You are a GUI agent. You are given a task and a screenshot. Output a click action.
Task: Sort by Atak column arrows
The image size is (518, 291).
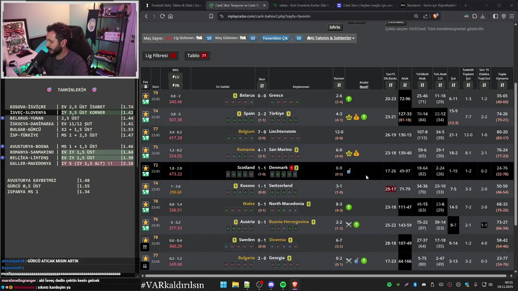405,85
